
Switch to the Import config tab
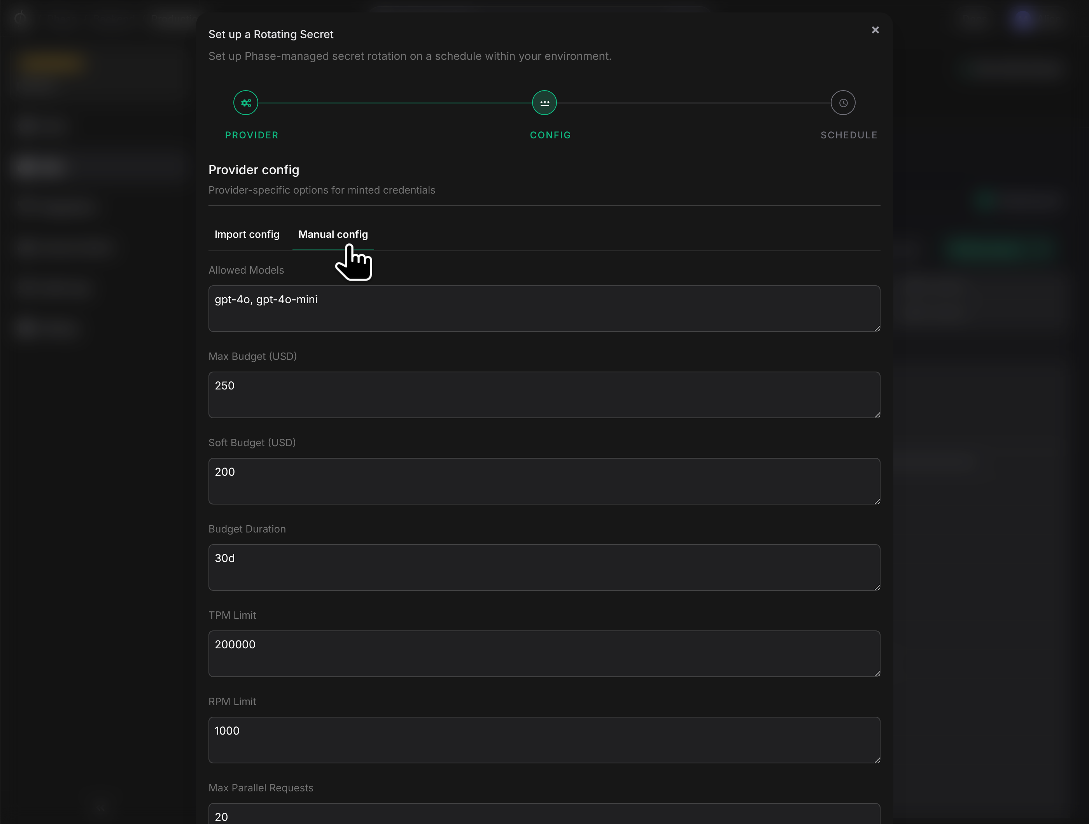[x=247, y=235]
